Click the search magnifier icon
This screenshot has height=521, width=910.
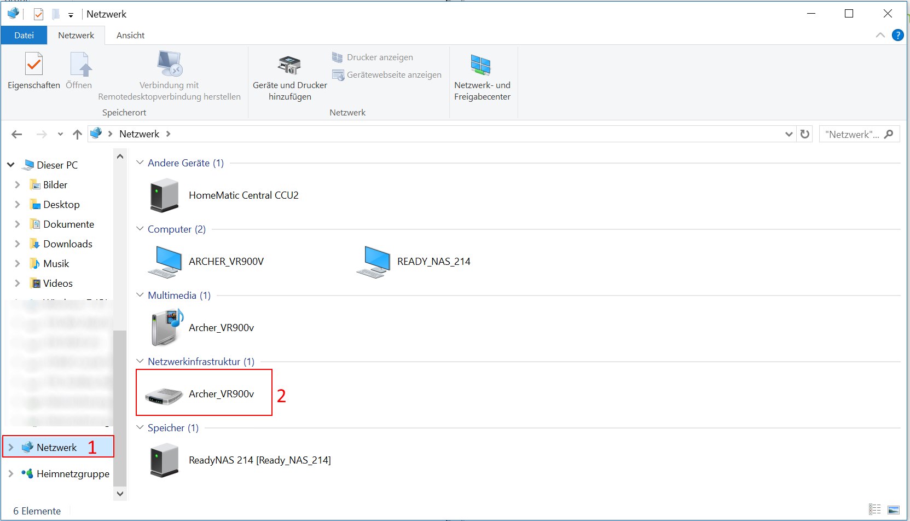(x=889, y=134)
